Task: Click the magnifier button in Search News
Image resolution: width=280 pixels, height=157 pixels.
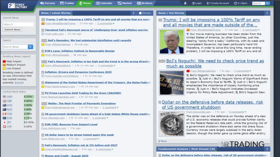Action: pyautogui.click(x=30, y=47)
